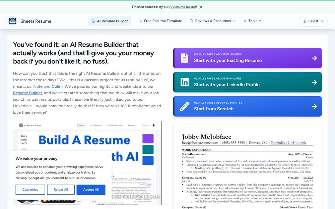Screen dimensions: 335x209
Task: Click the document icon in AI Resume Builder
Action: point(93,21)
